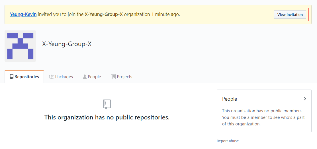Click the View invitation button

click(x=290, y=15)
